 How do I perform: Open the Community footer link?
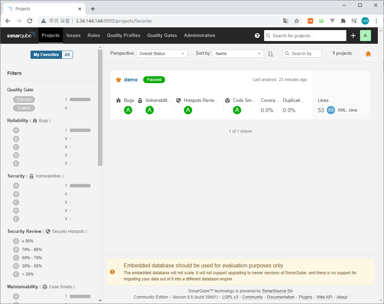point(252,297)
